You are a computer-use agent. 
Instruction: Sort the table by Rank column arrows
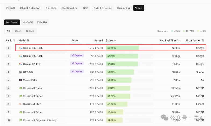[14, 40]
